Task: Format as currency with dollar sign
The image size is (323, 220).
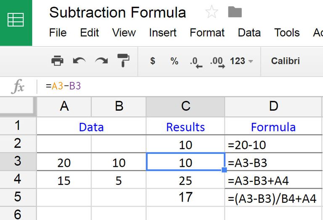Action: pos(153,61)
